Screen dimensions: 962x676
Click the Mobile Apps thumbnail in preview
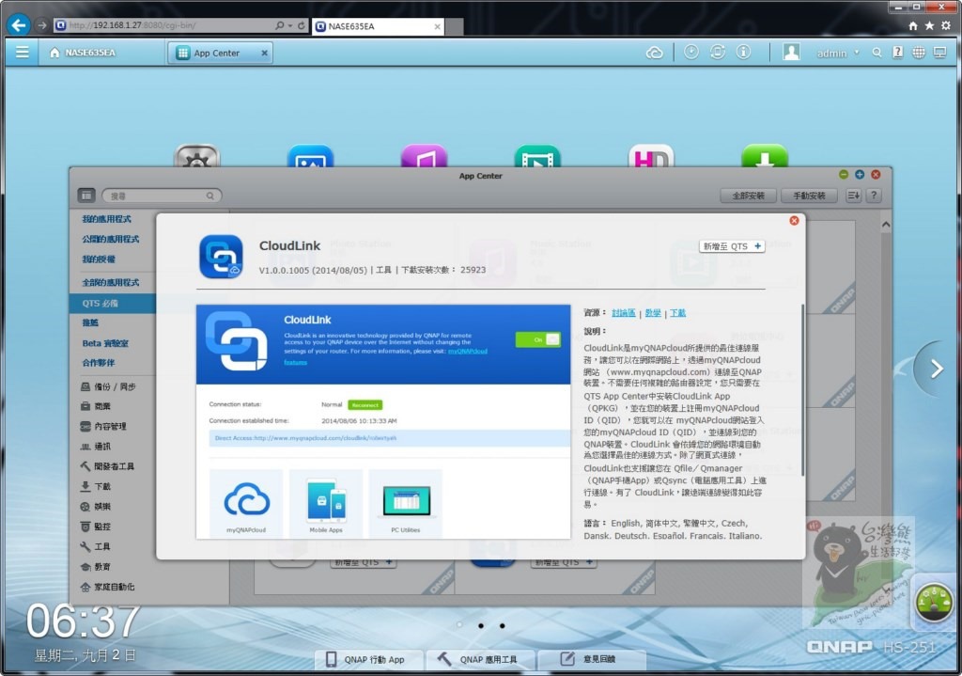[x=326, y=502]
